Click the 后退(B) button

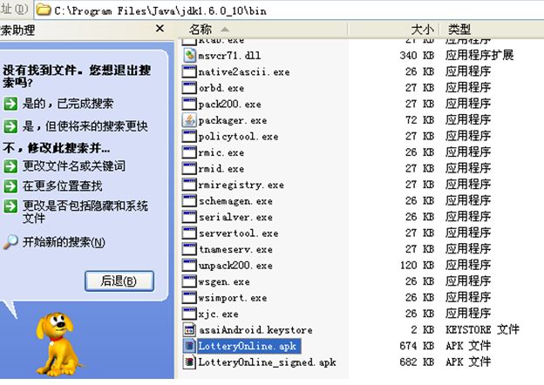pos(119,280)
